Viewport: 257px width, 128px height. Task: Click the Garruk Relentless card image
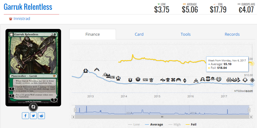click(x=33, y=67)
